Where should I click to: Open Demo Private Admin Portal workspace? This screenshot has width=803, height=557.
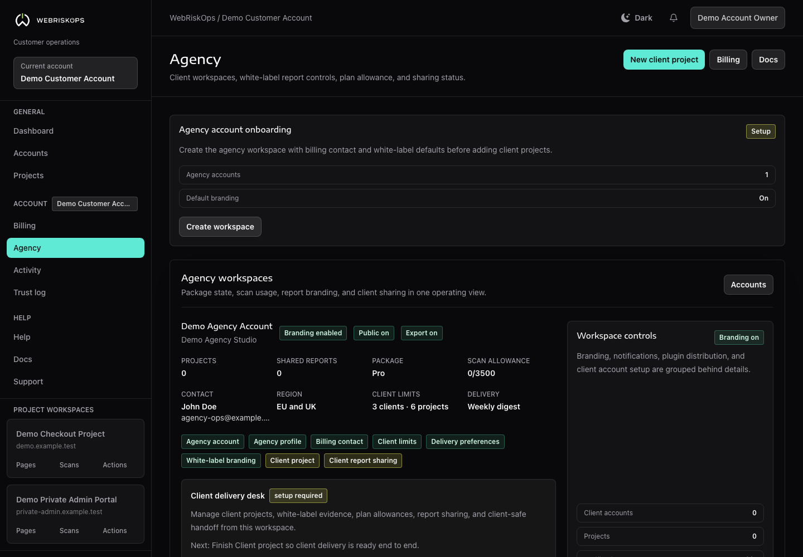point(66,500)
